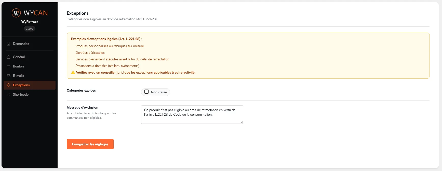Viewport: 442px width, 171px height.
Task: Save with Enregistrer les réglages button
Action: (90, 144)
